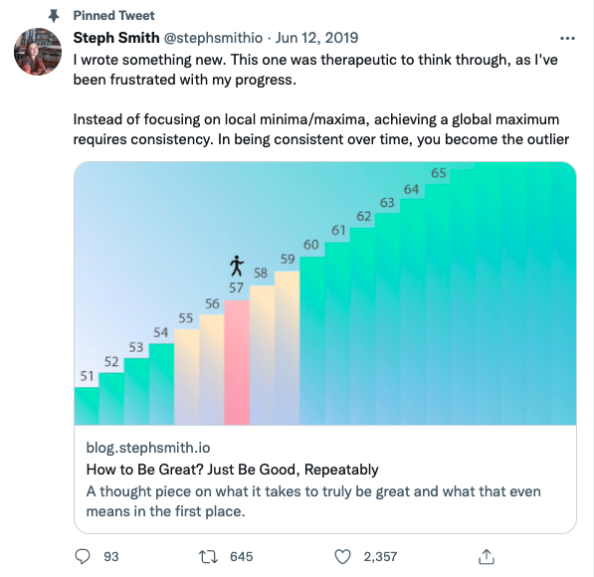Retweet using the retweet arrows icon

(x=208, y=556)
